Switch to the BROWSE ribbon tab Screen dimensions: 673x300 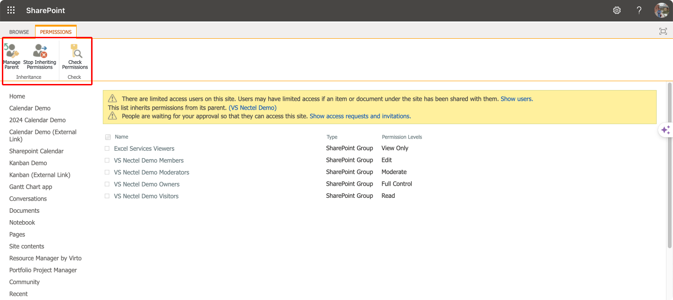pyautogui.click(x=19, y=32)
